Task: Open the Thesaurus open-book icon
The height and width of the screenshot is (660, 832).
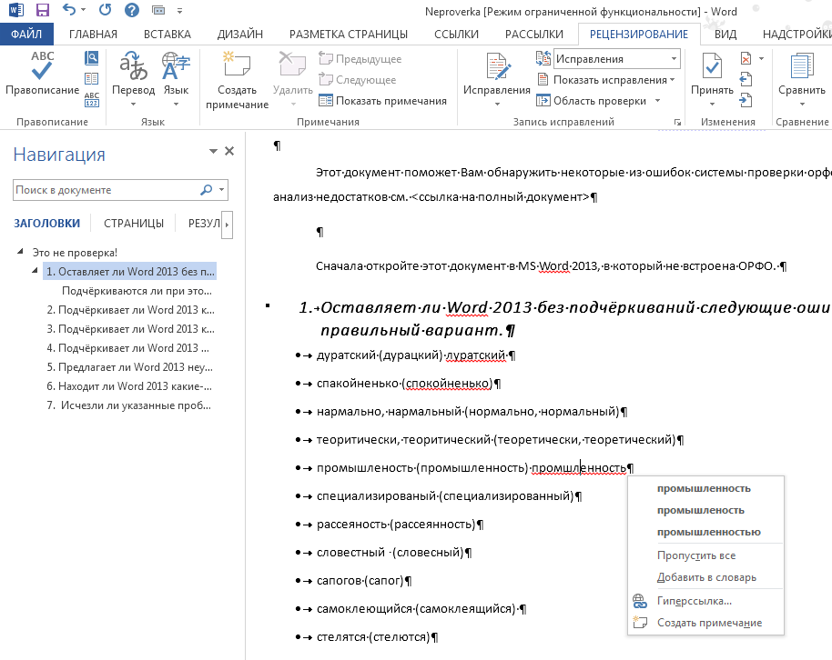Action: pos(91,78)
